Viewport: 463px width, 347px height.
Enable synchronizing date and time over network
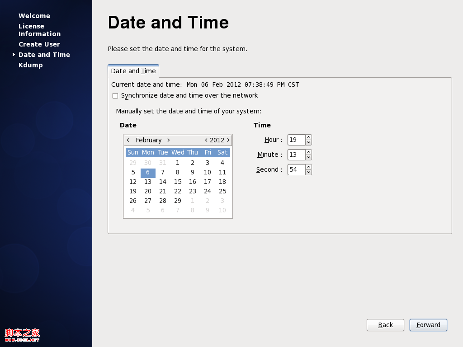tap(115, 95)
